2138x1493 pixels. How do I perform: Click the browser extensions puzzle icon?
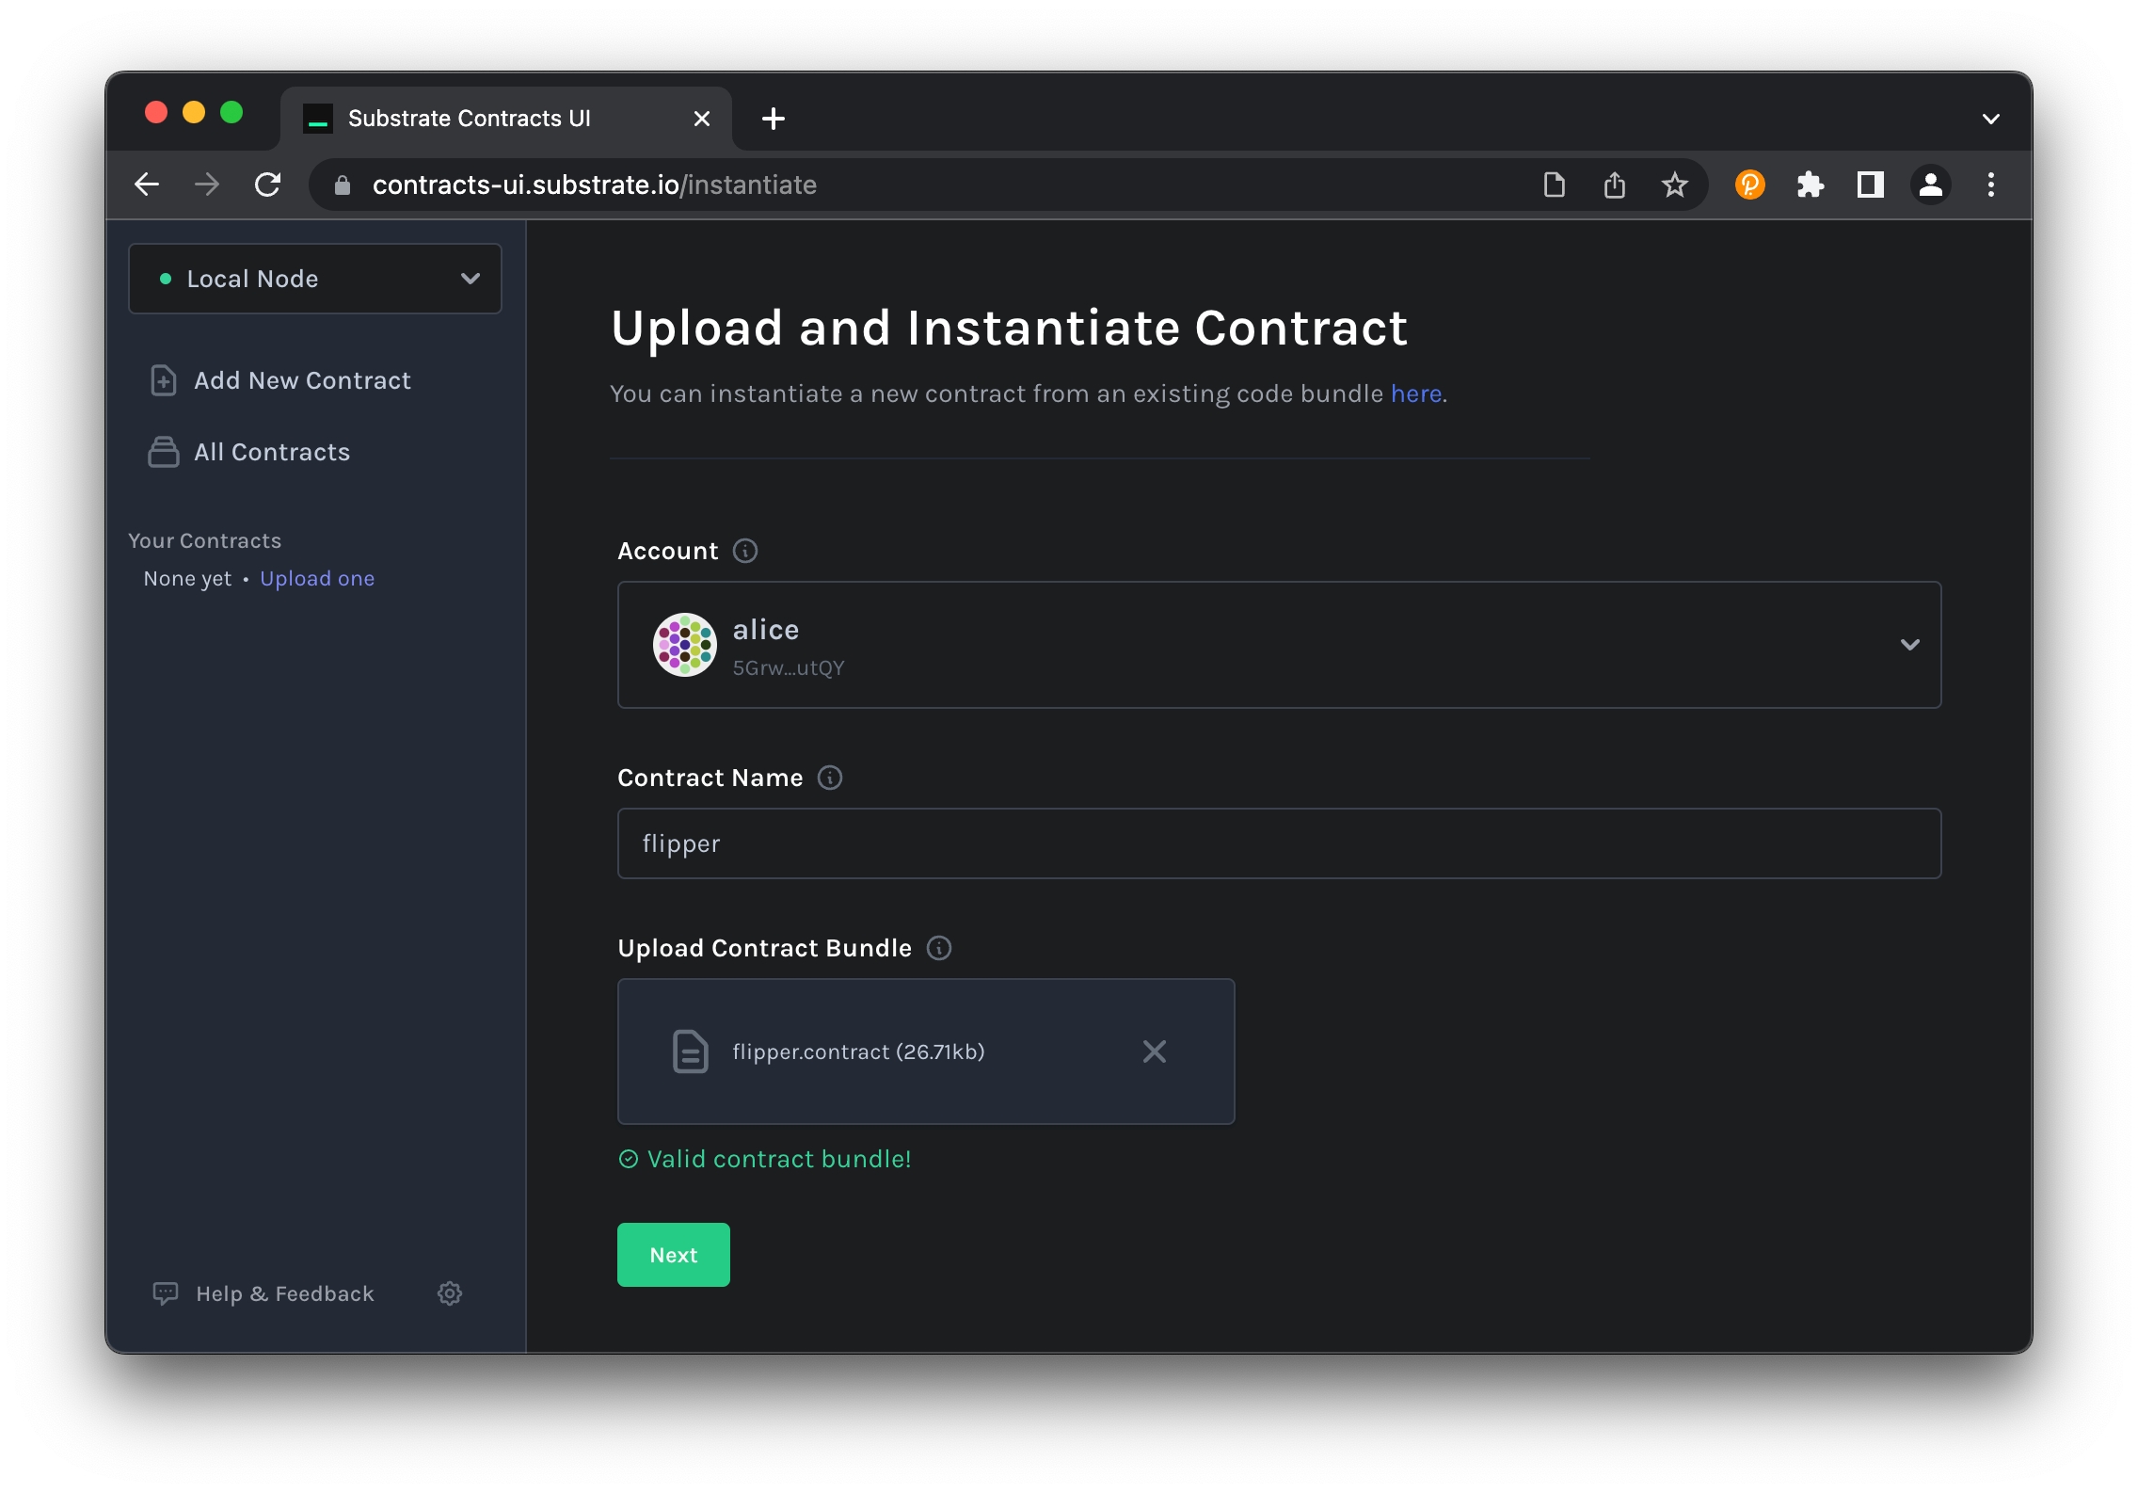pyautogui.click(x=1810, y=185)
